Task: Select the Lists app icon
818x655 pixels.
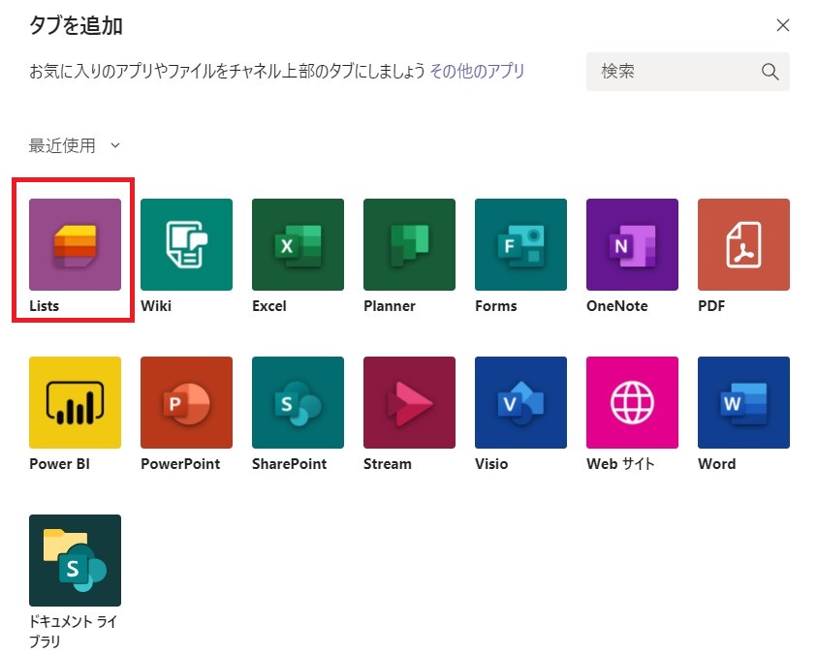Action: point(76,244)
